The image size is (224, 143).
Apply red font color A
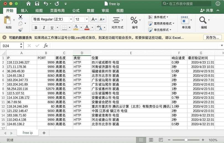tap(87, 27)
